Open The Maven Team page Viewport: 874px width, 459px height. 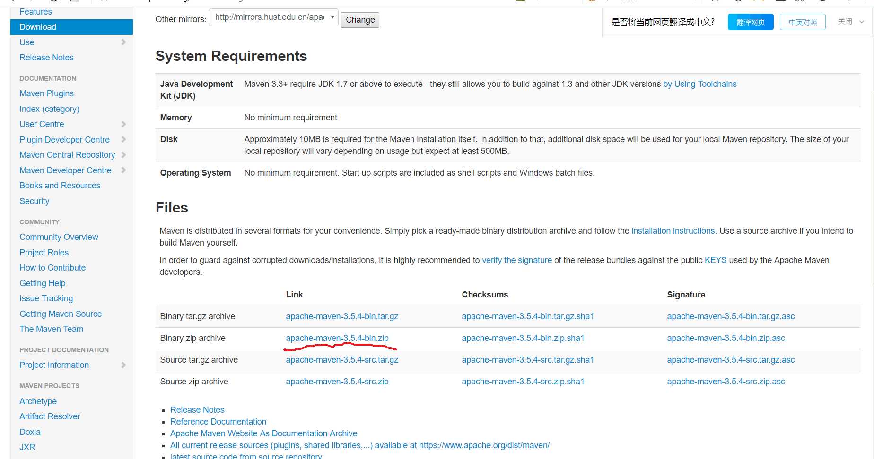coord(51,329)
